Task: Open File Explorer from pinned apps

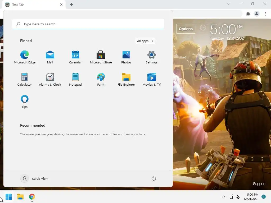Action: 126,79
